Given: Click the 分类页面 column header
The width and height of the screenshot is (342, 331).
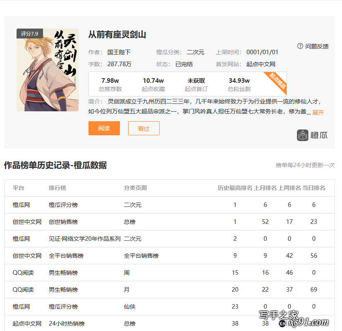Looking at the screenshot, I should pyautogui.click(x=136, y=188).
